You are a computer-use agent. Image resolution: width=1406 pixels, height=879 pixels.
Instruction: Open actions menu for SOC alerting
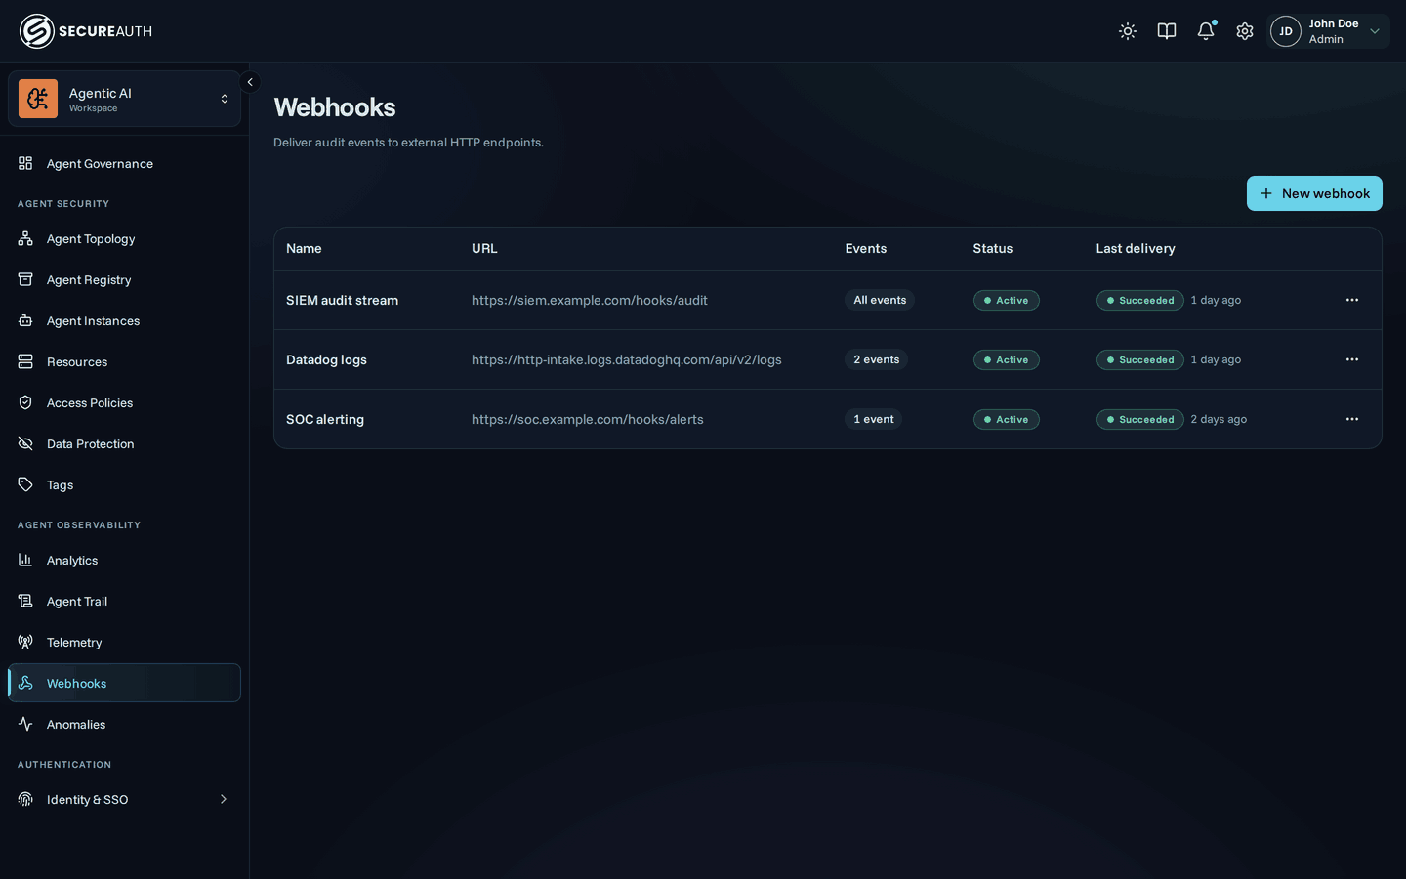click(1352, 419)
